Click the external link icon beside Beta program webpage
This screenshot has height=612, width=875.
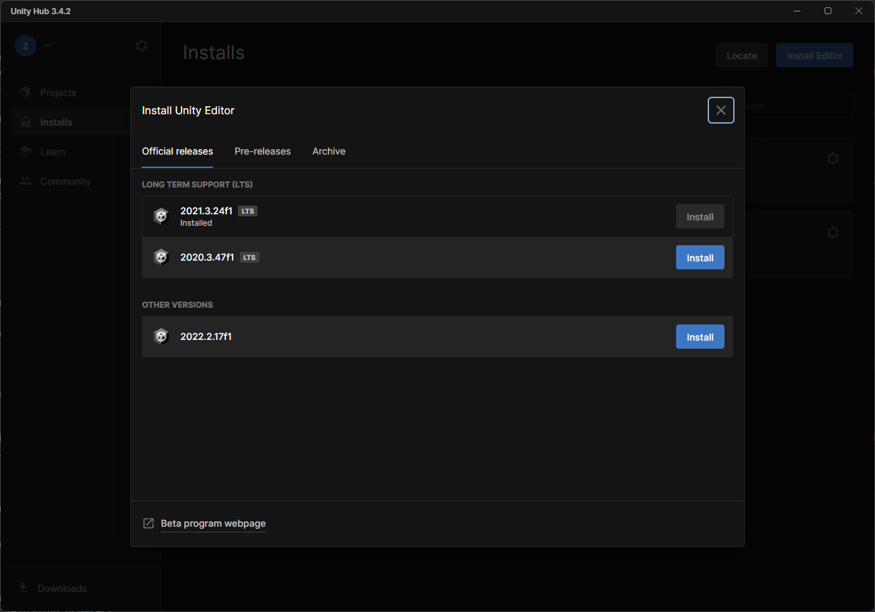point(149,523)
